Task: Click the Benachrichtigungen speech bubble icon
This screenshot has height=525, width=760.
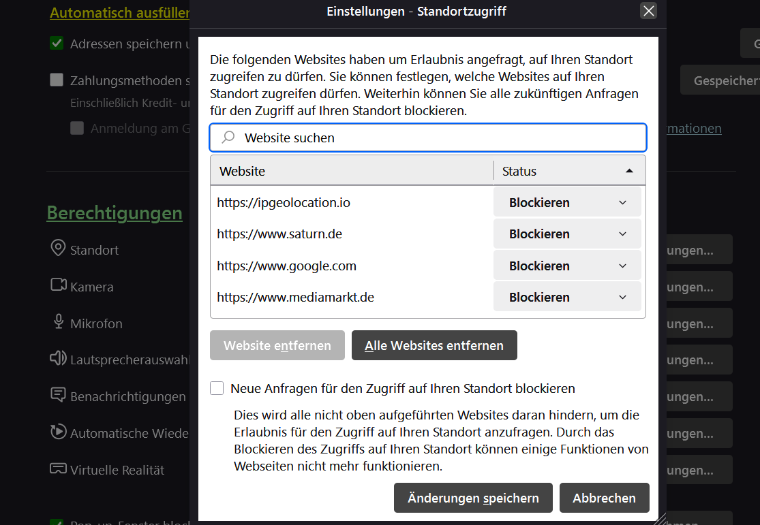Action: pyautogui.click(x=58, y=395)
